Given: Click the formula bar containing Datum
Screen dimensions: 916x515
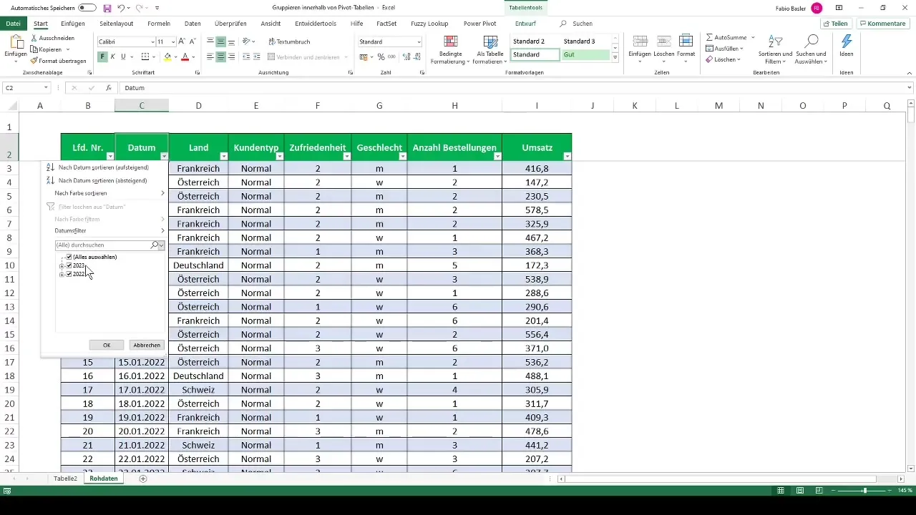Looking at the screenshot, I should 515,88.
